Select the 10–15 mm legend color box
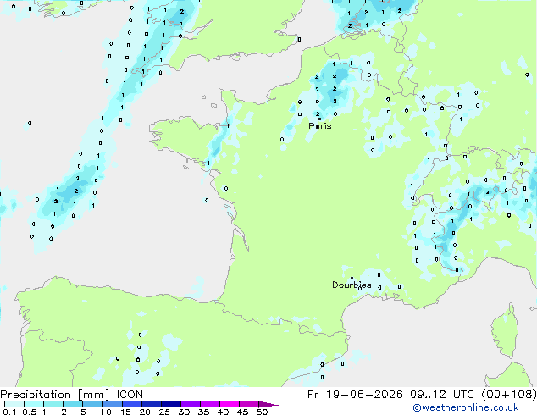537x415 pixels. (113, 404)
